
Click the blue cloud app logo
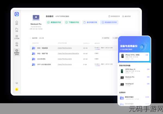coord(17,14)
